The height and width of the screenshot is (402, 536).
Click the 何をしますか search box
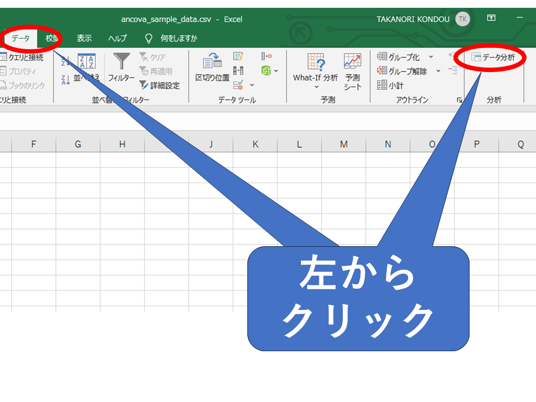pyautogui.click(x=178, y=39)
